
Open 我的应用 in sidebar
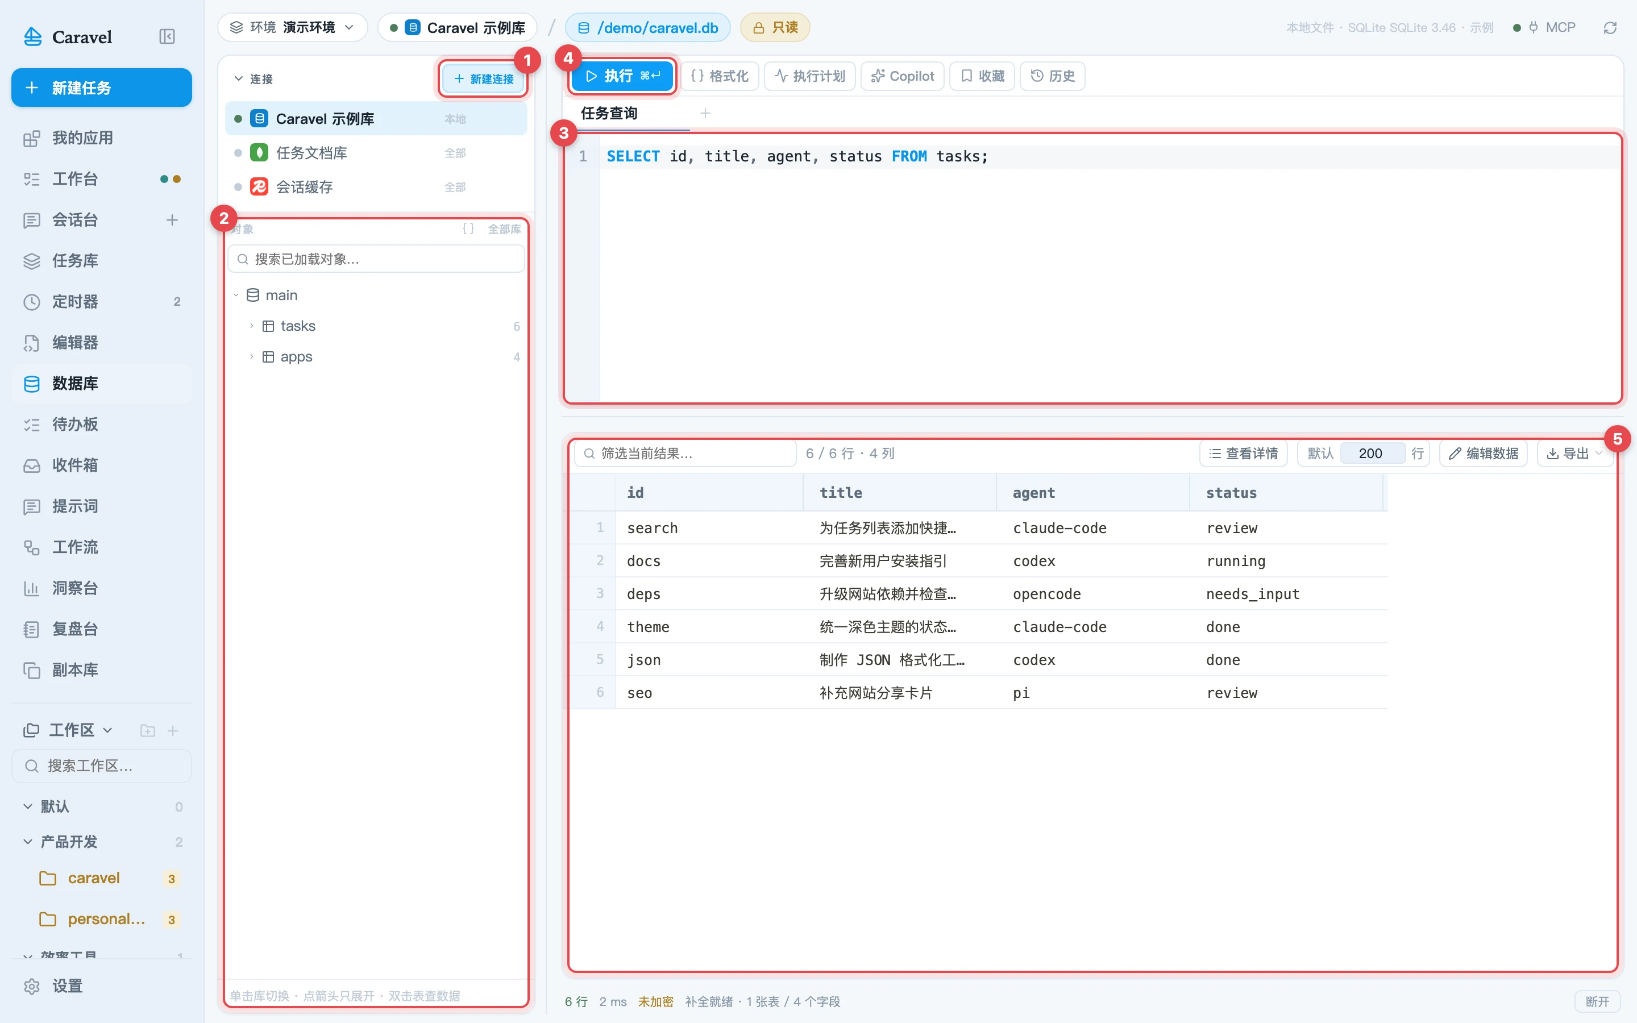tap(102, 138)
